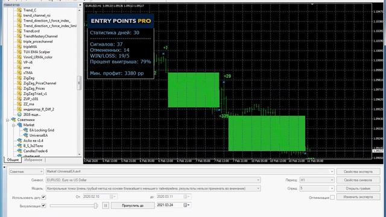Select the ZUP_v101 indicator icon
The width and height of the screenshot is (386, 217).
19,99
